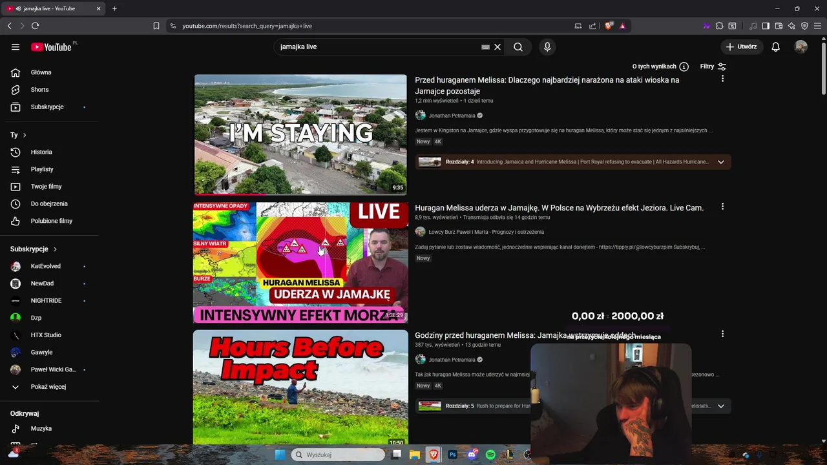Open Photoshop from the taskbar
Image resolution: width=827 pixels, height=465 pixels.
click(452, 455)
